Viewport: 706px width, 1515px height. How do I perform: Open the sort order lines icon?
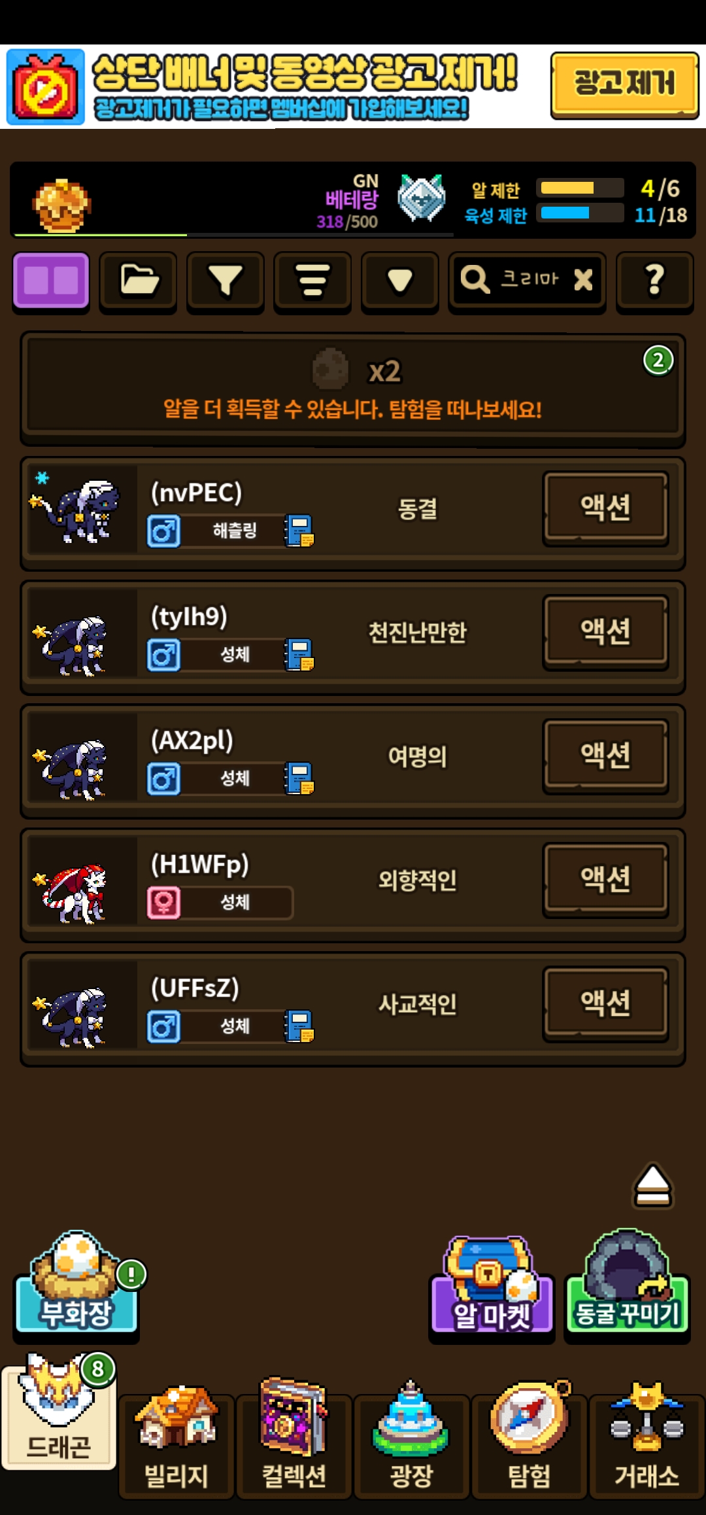(312, 281)
